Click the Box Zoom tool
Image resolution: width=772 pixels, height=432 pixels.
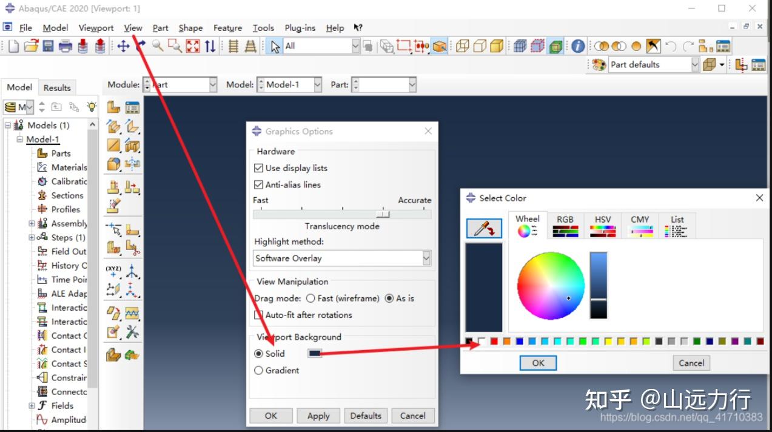(175, 46)
